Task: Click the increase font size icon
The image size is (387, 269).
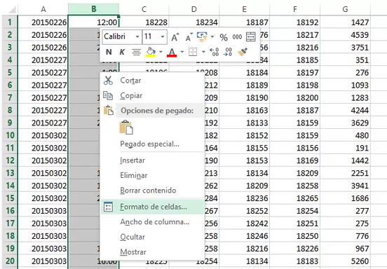Action: [x=175, y=37]
